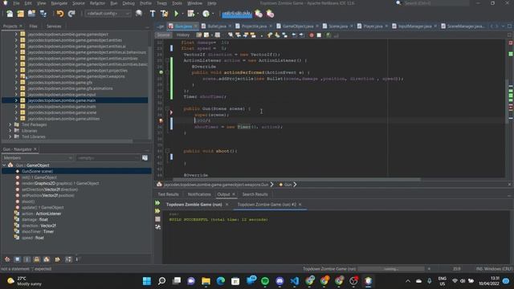This screenshot has width=514, height=289.
Task: Click the Save All toolbar icon
Action: click(43, 14)
